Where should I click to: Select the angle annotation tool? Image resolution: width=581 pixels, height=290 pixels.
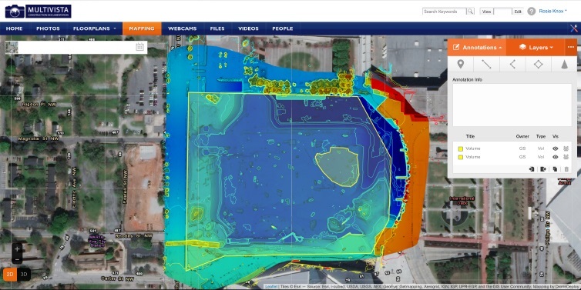coord(512,64)
